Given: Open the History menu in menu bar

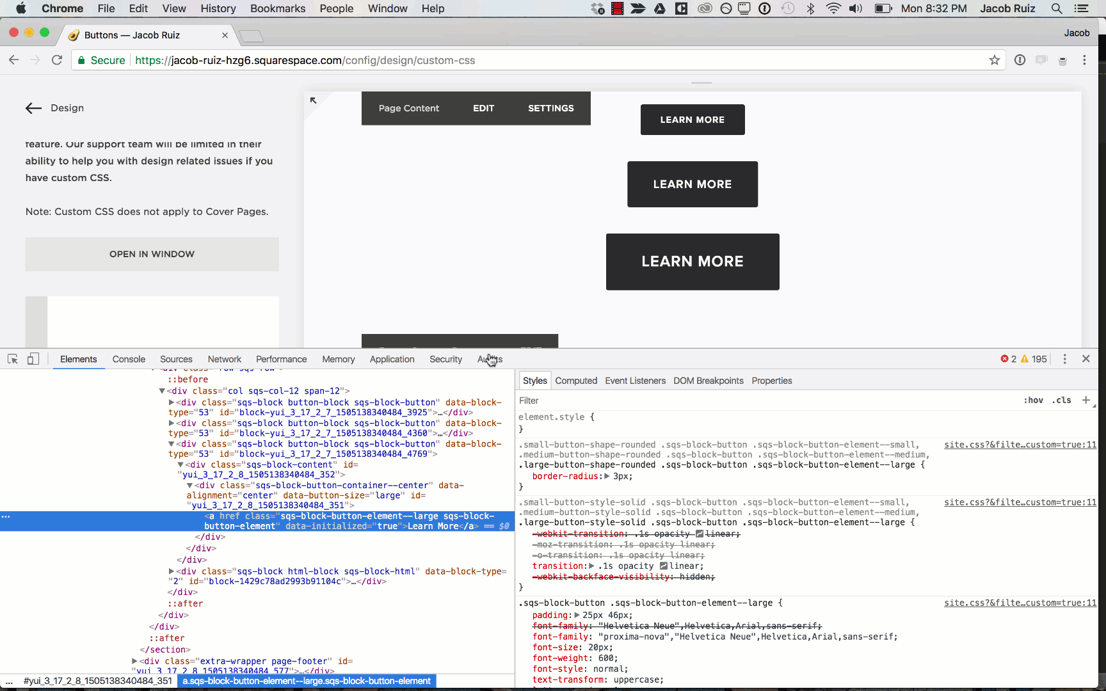Looking at the screenshot, I should (x=218, y=8).
